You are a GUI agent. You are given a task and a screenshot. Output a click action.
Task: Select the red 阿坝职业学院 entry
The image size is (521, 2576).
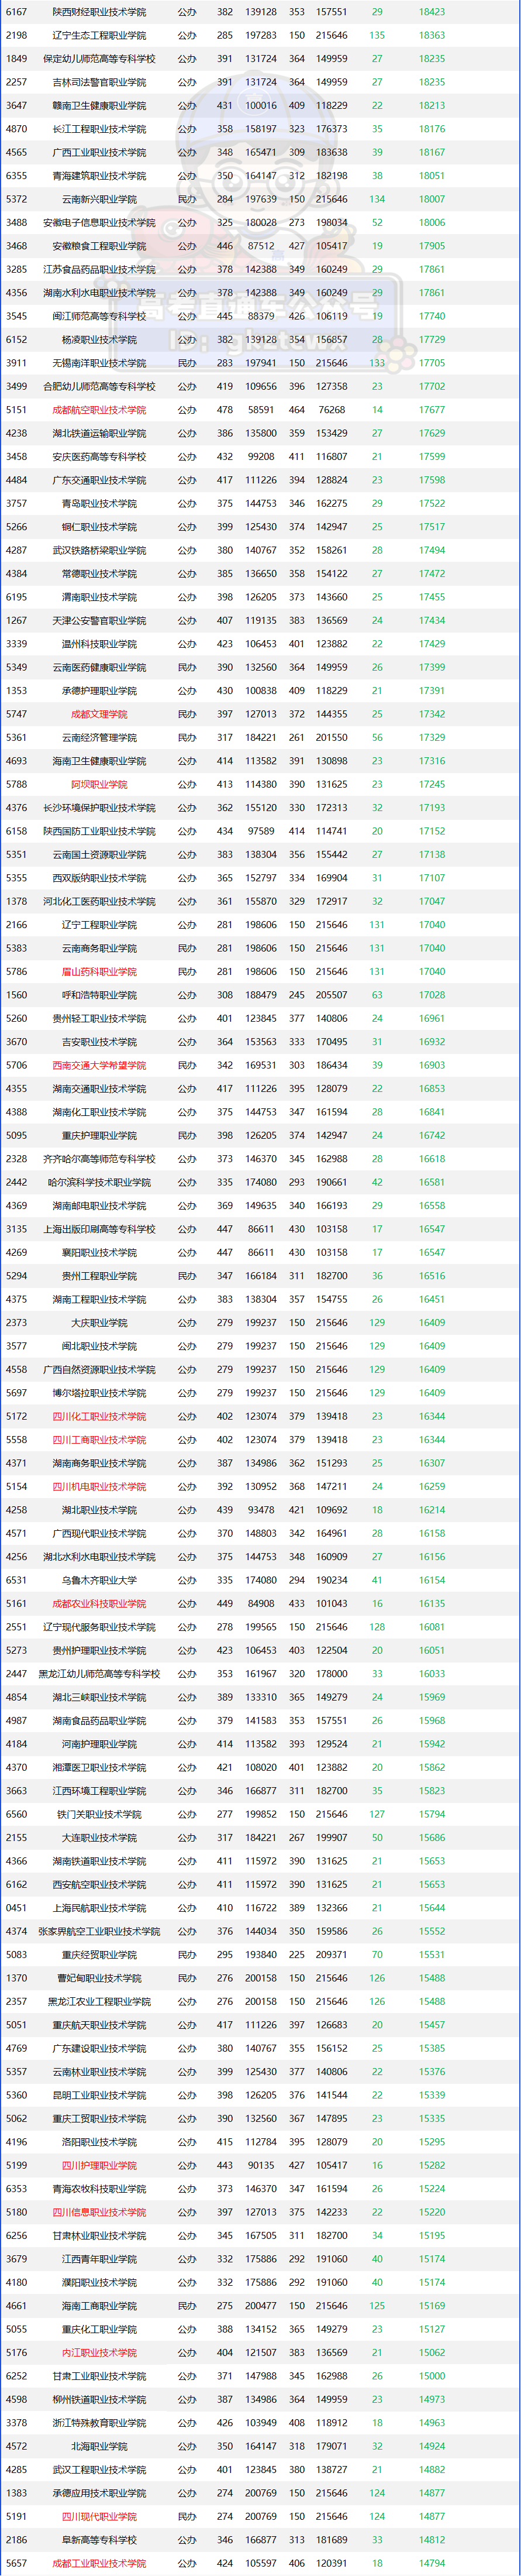click(x=99, y=785)
